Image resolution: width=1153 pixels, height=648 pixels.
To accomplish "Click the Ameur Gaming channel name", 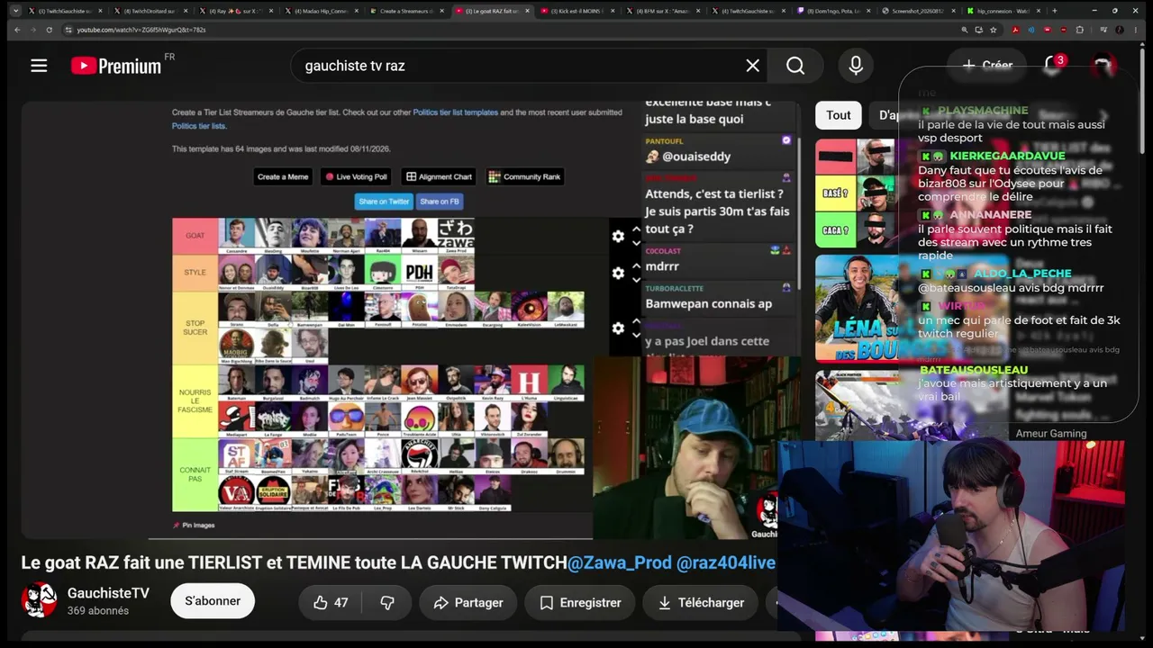I will coord(1051,434).
